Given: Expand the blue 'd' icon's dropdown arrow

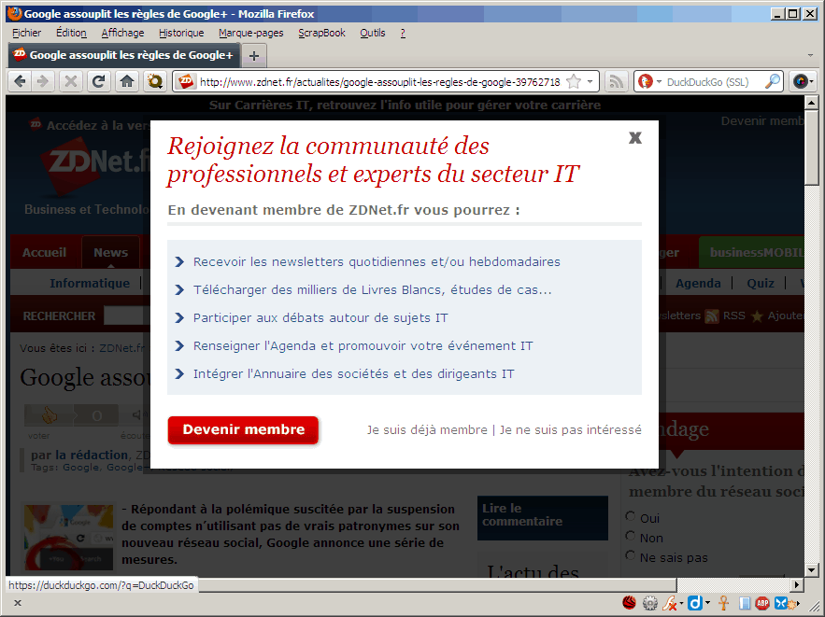Looking at the screenshot, I should point(707,603).
